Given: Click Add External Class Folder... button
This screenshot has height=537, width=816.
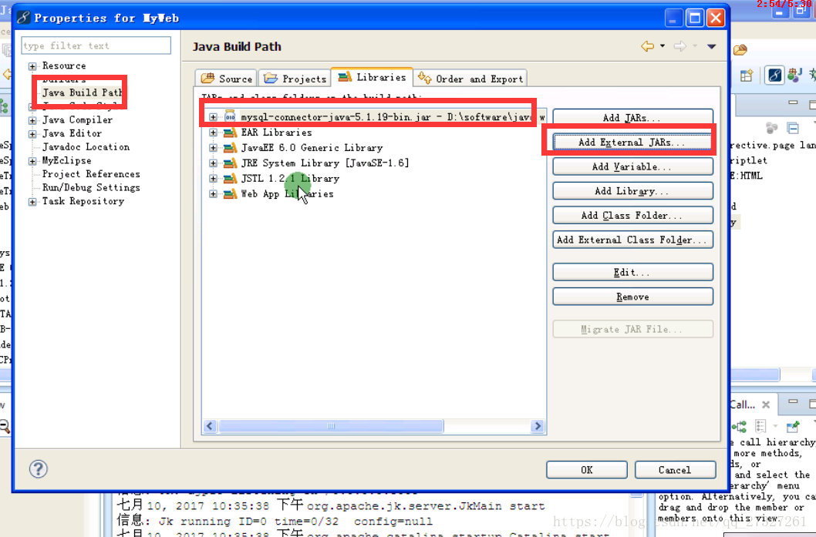Looking at the screenshot, I should (x=632, y=240).
